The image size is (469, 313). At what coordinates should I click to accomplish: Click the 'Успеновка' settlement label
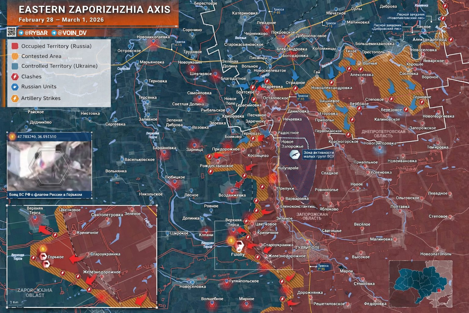click(381, 172)
